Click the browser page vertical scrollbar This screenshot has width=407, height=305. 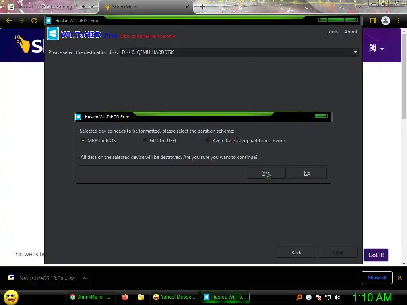click(x=404, y=77)
